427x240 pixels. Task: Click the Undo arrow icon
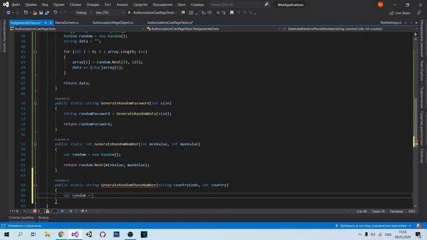click(55, 13)
